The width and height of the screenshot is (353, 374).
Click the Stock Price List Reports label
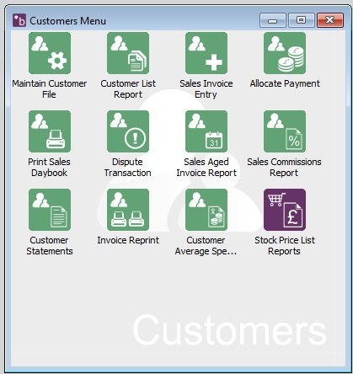285,246
